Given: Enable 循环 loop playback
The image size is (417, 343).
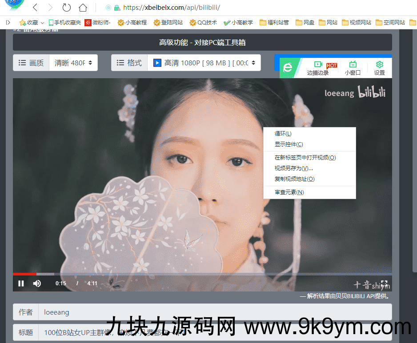Looking at the screenshot, I should click(284, 133).
